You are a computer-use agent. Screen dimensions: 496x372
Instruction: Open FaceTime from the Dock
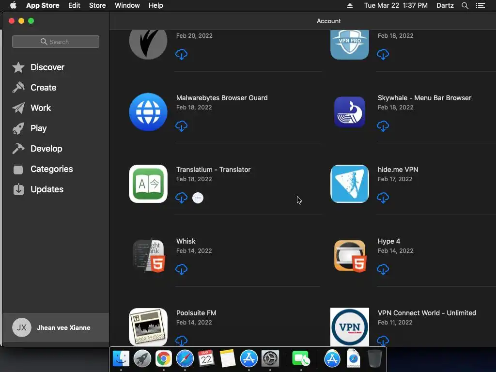[301, 359]
